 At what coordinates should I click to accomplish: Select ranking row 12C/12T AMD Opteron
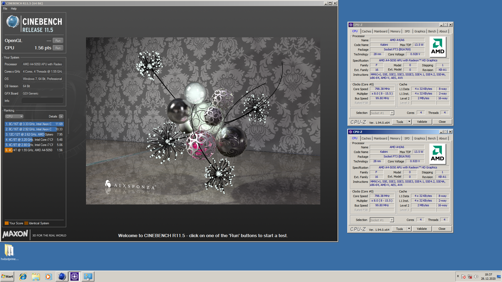coord(34,134)
